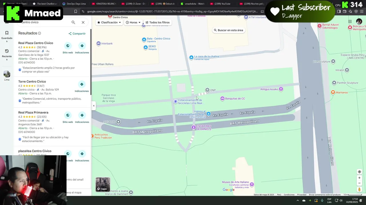Expand the Horas filter dropdown
The image size is (366, 205).
(133, 22)
